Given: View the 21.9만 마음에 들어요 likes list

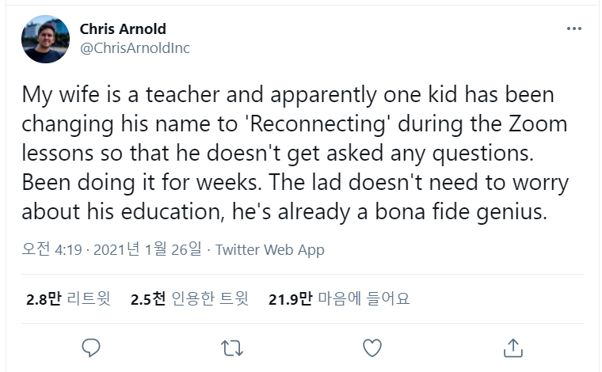Looking at the screenshot, I should [x=339, y=299].
